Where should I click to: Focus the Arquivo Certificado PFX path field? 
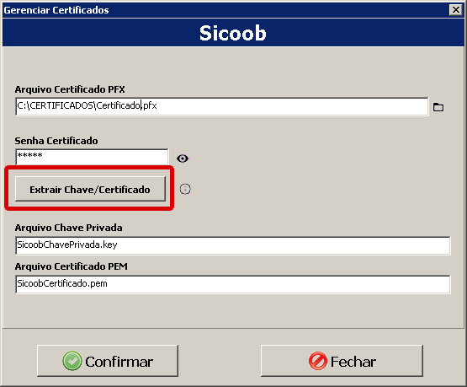coord(222,106)
